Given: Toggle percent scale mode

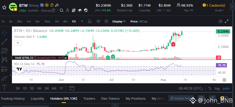Looking at the screenshot, I should (x=210, y=88).
